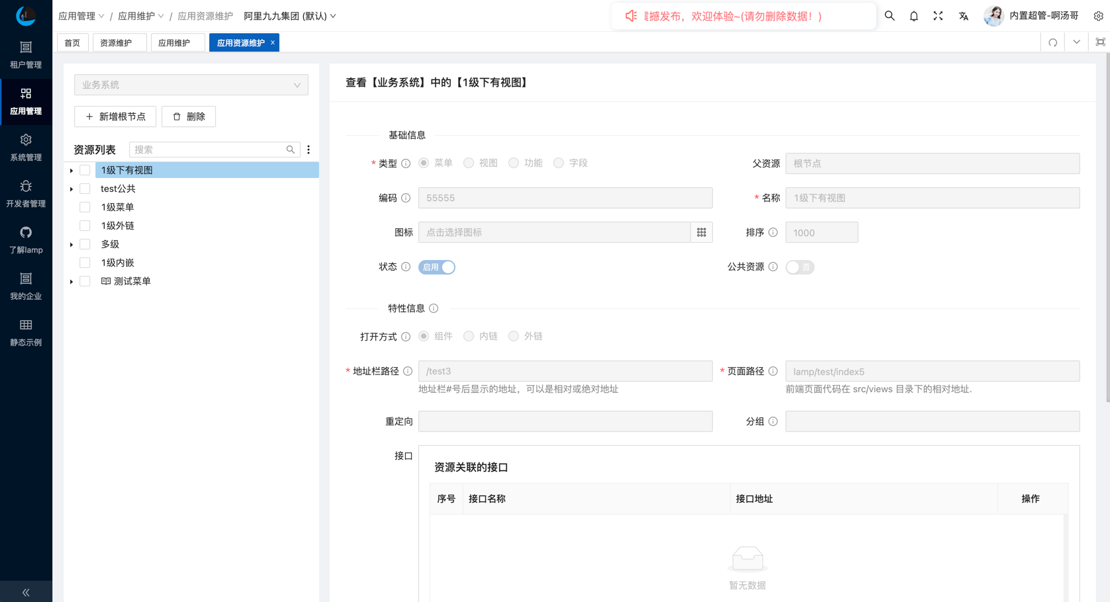The image size is (1110, 602).
Task: Click the 删除 button
Action: click(189, 116)
